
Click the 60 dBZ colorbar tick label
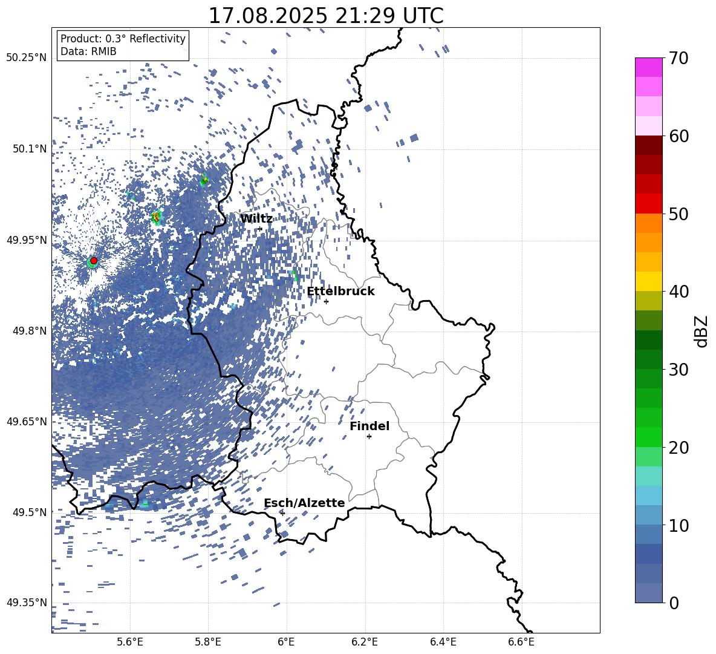pos(678,136)
